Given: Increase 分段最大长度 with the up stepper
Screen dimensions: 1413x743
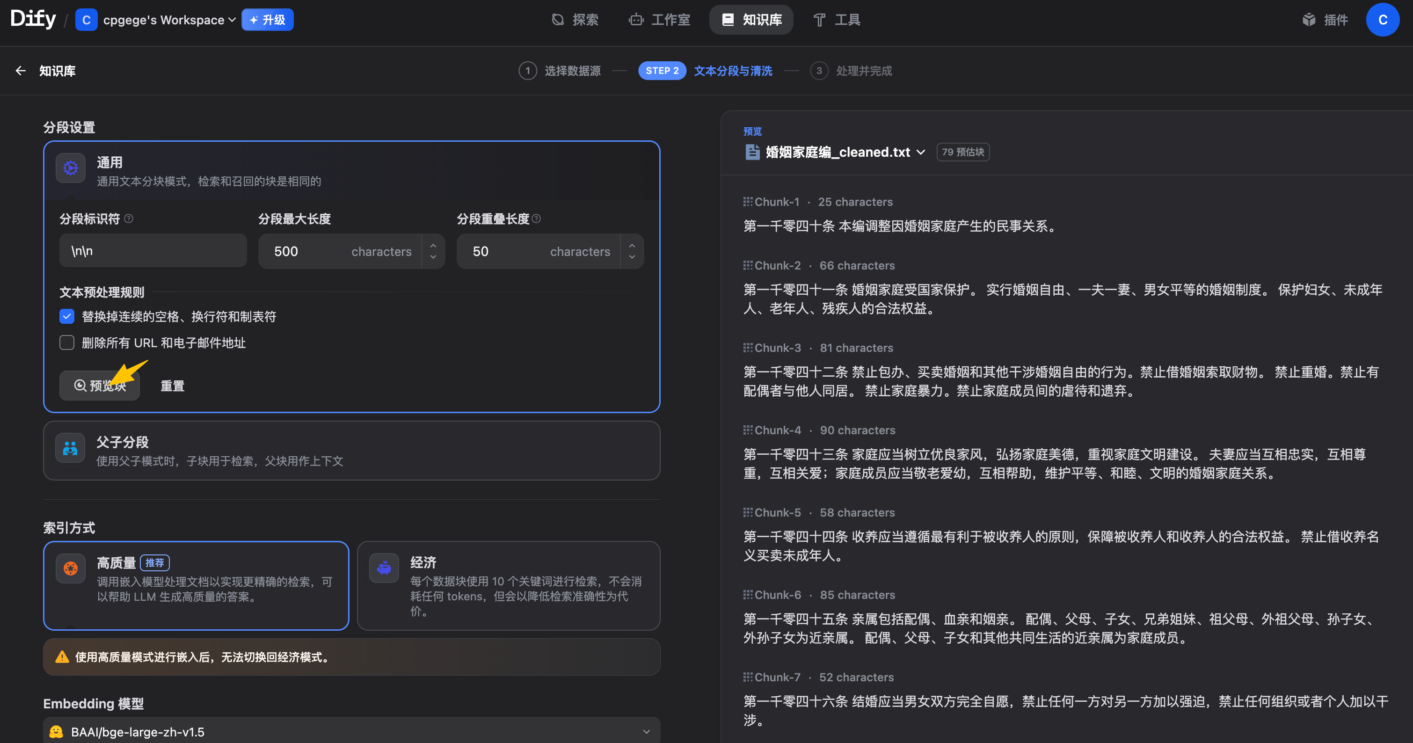Looking at the screenshot, I should coord(433,245).
